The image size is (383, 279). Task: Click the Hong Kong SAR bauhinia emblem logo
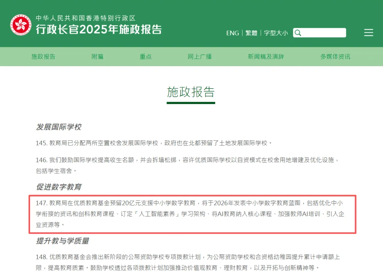21,25
